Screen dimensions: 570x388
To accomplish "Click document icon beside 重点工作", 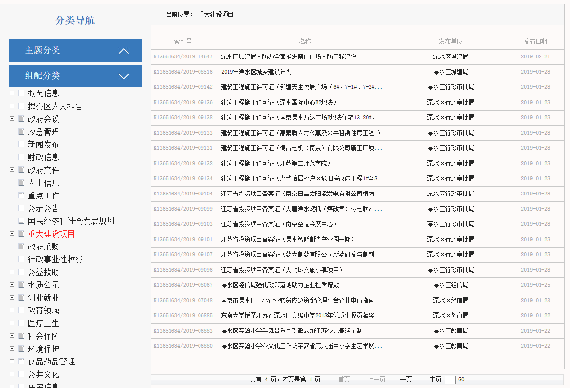I will 21,195.
